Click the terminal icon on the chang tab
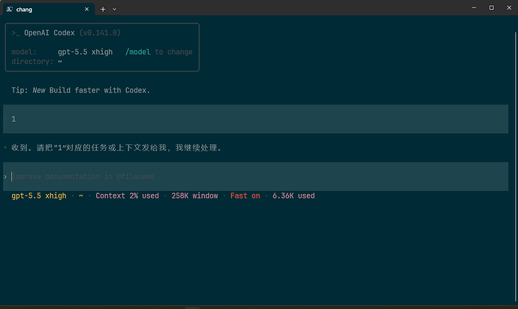The height and width of the screenshot is (309, 518). coord(10,9)
